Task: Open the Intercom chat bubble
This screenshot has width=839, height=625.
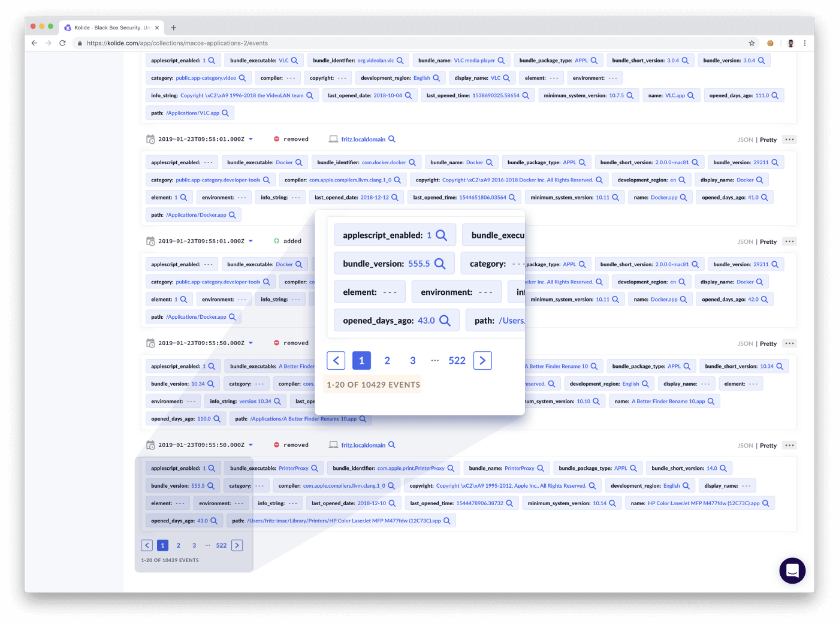Action: pyautogui.click(x=792, y=570)
